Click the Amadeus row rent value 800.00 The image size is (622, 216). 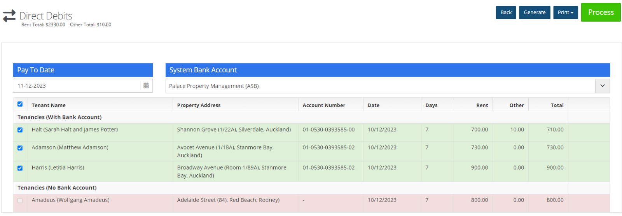(x=479, y=200)
